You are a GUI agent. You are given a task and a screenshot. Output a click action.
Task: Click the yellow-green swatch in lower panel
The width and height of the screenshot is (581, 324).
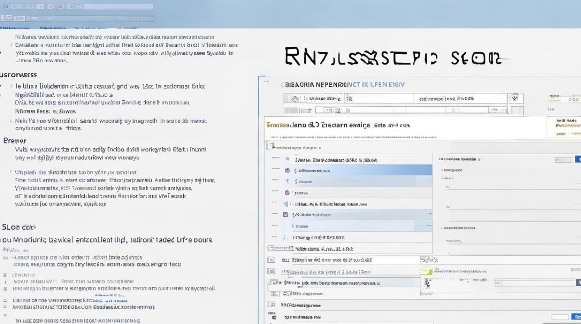(x=426, y=271)
